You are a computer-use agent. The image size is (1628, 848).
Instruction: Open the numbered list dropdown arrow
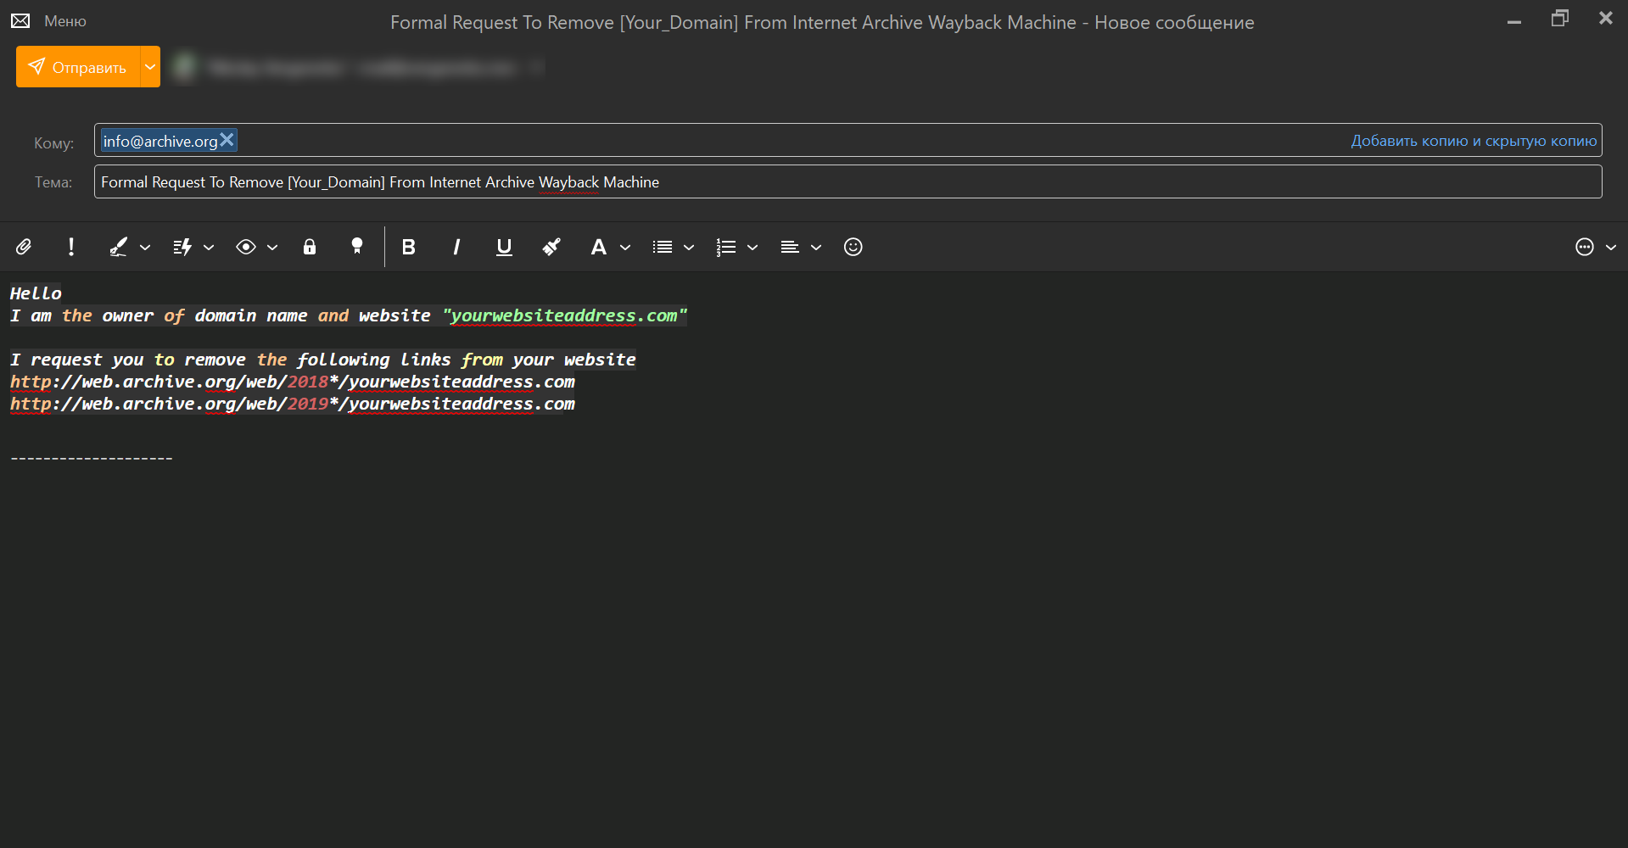click(752, 248)
